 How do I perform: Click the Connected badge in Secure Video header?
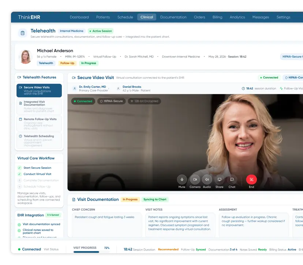(x=269, y=78)
